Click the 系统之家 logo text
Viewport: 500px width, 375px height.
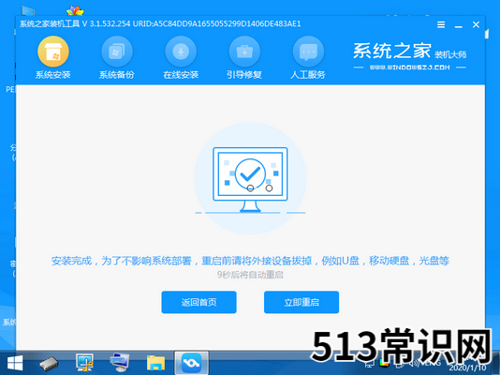pyautogui.click(x=392, y=51)
